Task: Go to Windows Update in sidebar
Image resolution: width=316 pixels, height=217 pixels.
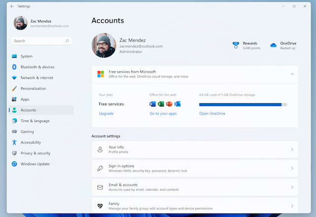Action: click(35, 164)
